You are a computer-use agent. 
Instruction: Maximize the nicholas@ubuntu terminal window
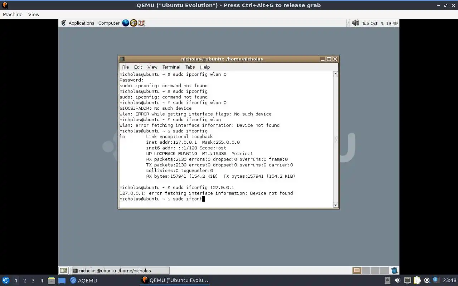tap(329, 59)
